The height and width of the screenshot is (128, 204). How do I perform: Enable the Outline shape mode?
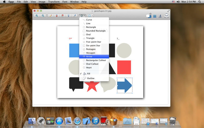[x=91, y=78]
